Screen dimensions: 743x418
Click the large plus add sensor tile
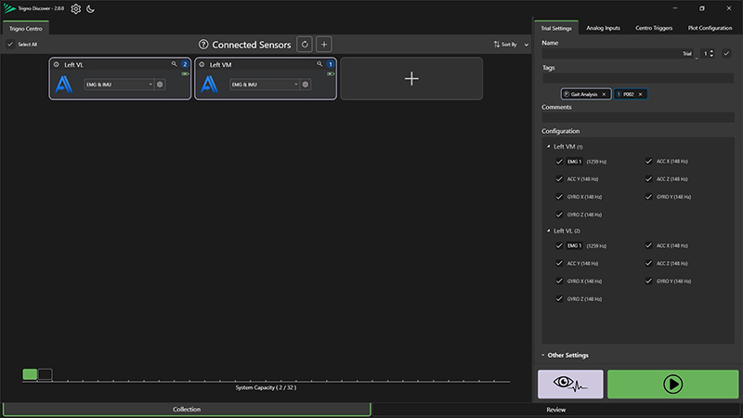point(411,79)
